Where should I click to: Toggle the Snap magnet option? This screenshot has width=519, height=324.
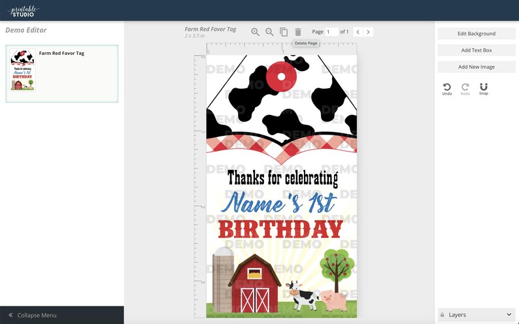pyautogui.click(x=484, y=89)
